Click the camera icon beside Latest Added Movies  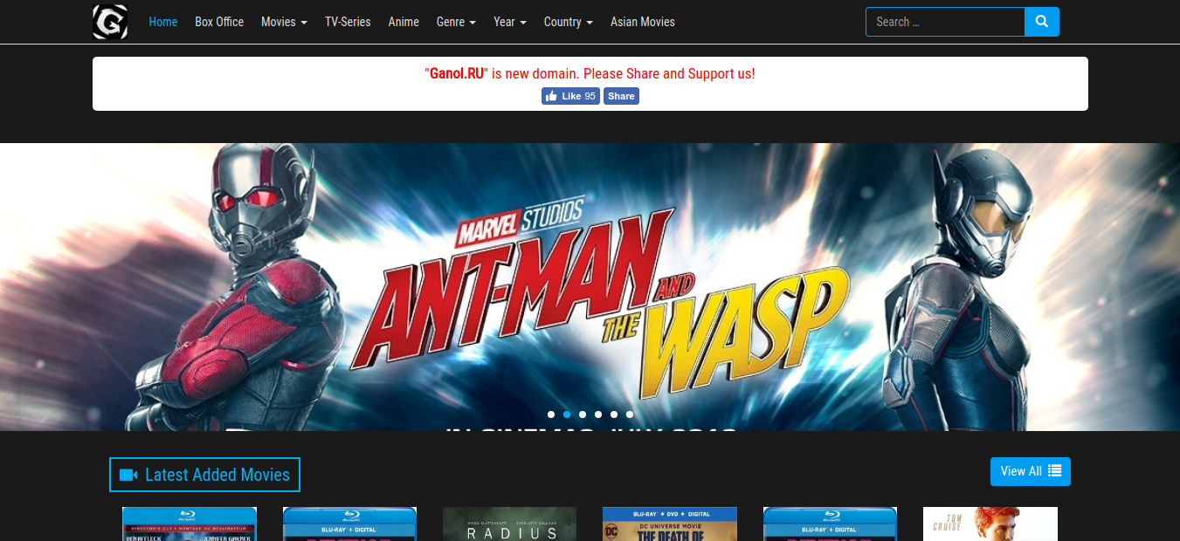click(x=129, y=474)
